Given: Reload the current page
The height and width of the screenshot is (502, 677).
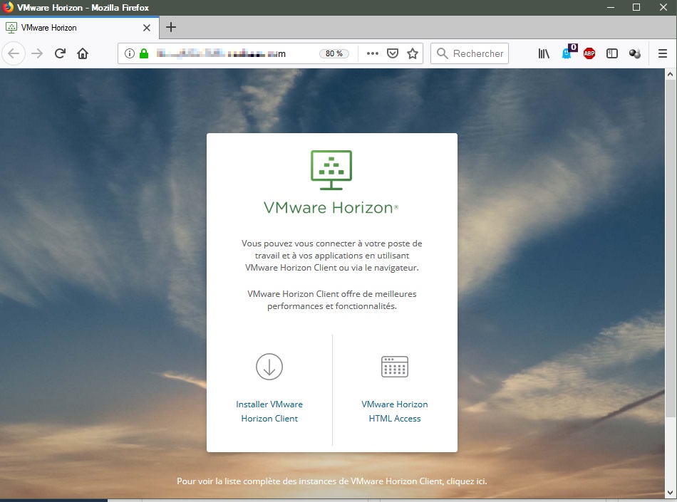Looking at the screenshot, I should pos(60,53).
